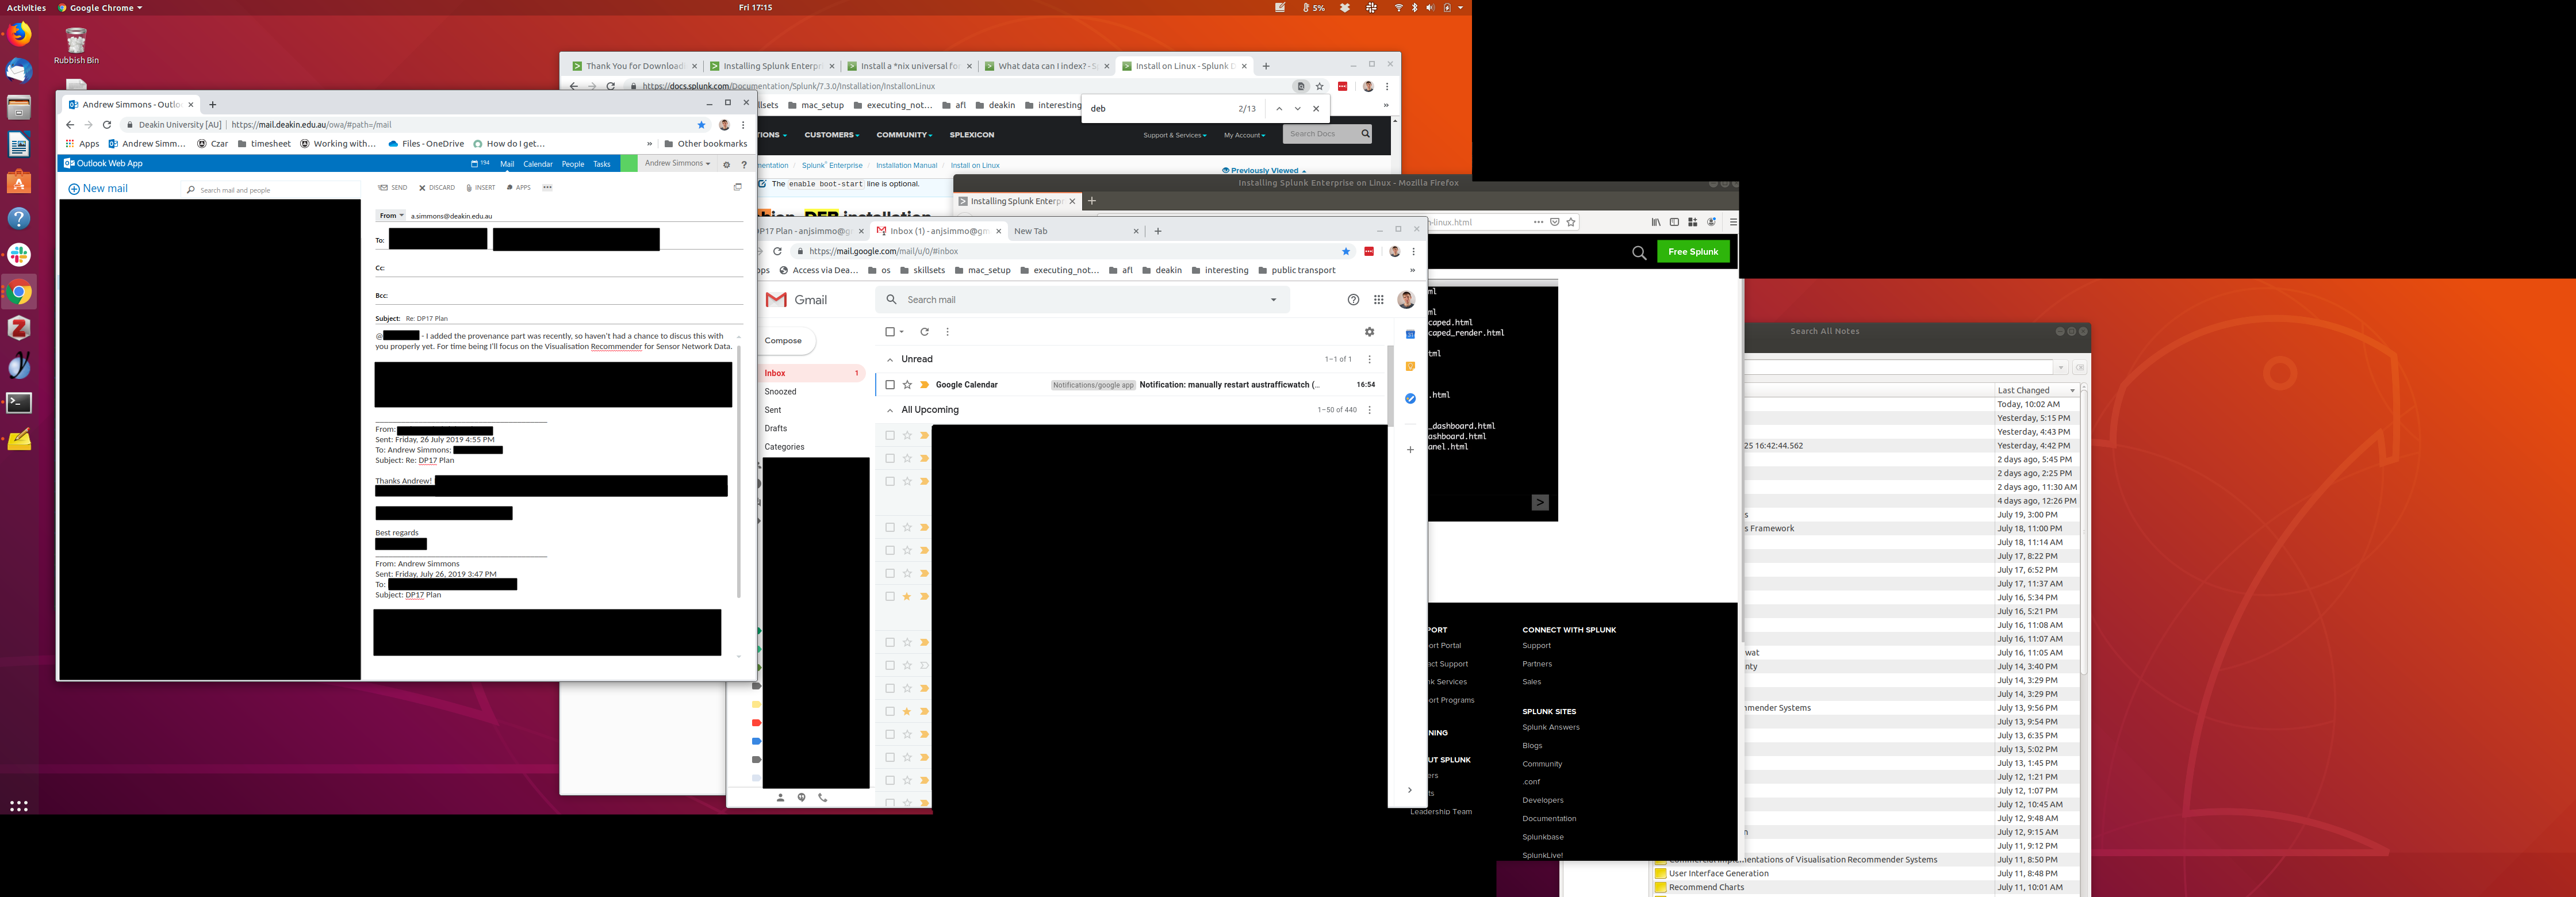Refresh the Gmail inbox

click(924, 332)
